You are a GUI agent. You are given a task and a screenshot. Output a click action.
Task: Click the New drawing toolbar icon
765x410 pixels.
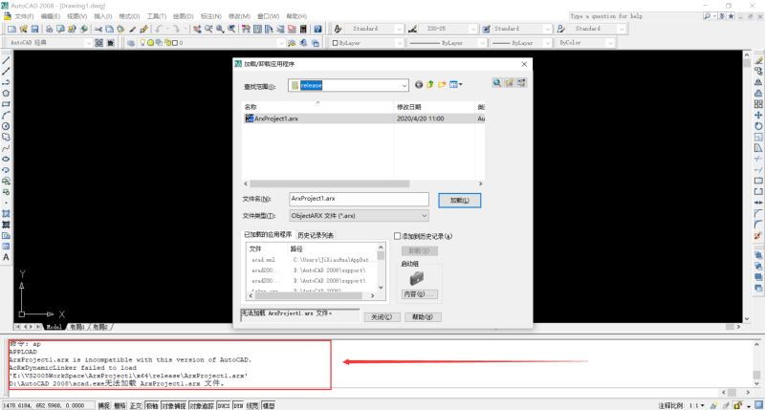[11, 29]
